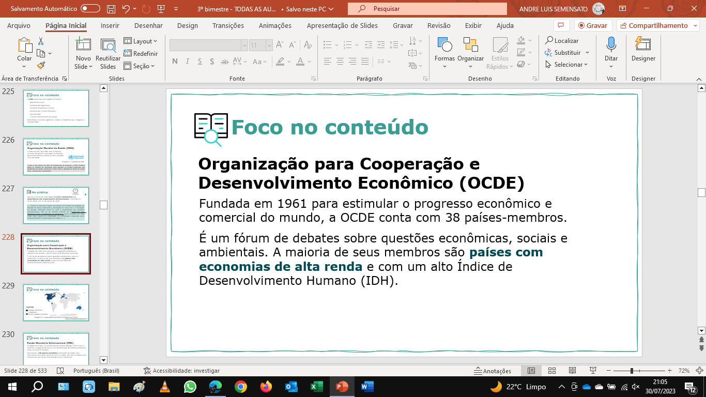Click zoom out minus button
Viewport: 706px width, 397px height.
[609, 371]
